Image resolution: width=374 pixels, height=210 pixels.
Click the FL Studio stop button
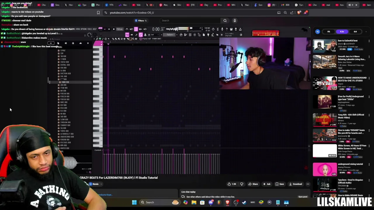[x=109, y=29]
